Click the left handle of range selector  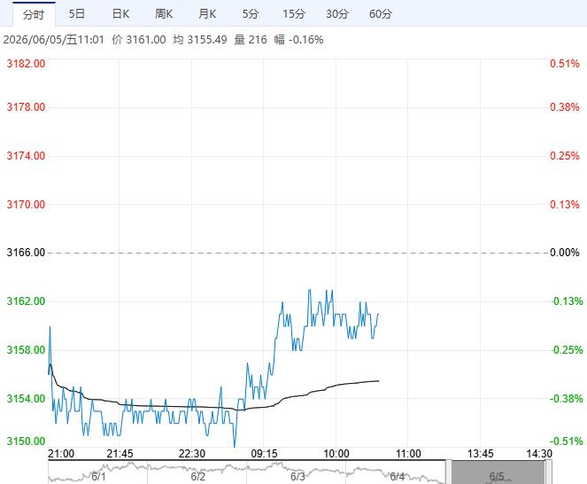pos(449,472)
